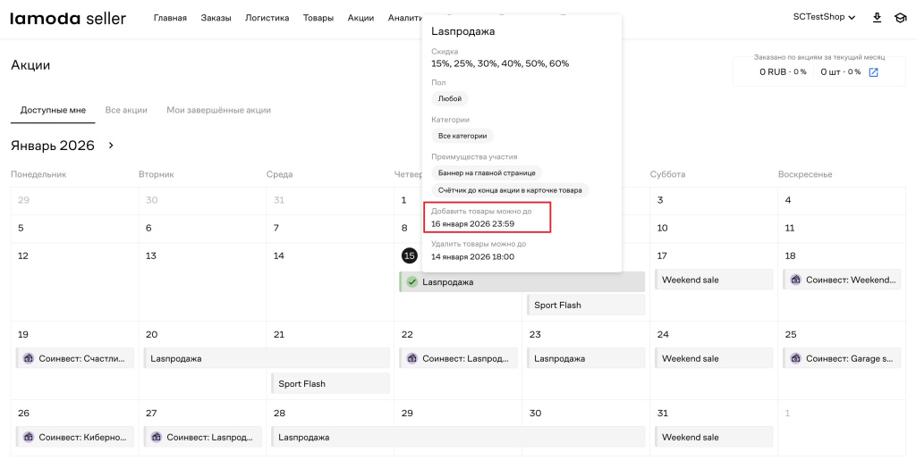Open the Sport Flash promotion on the 21st
Screen dimensions: 916x469
coord(330,383)
